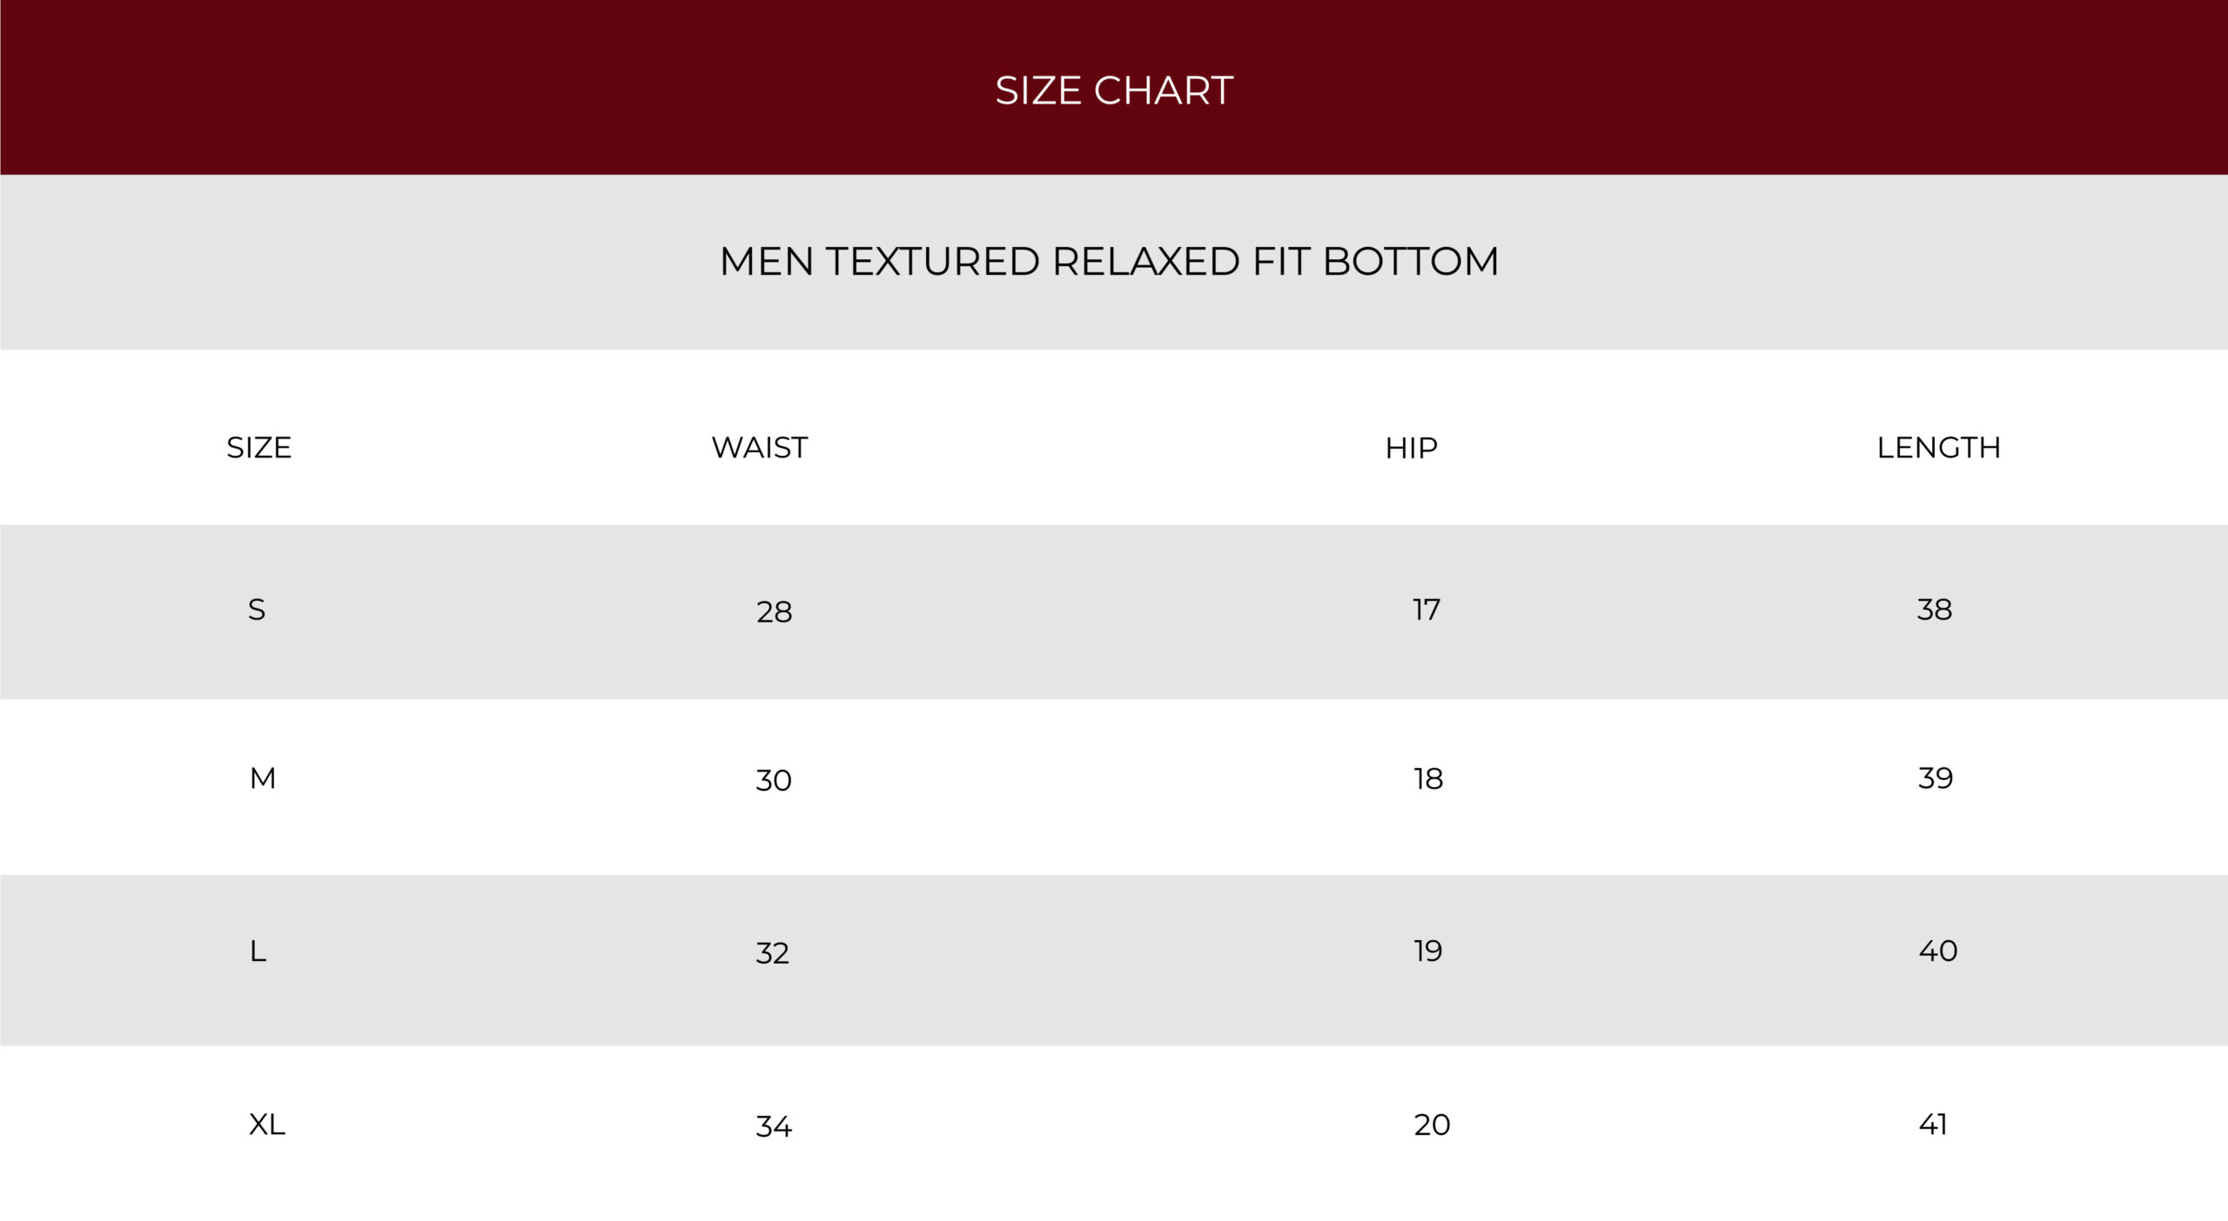Click length value 39

point(1936,777)
